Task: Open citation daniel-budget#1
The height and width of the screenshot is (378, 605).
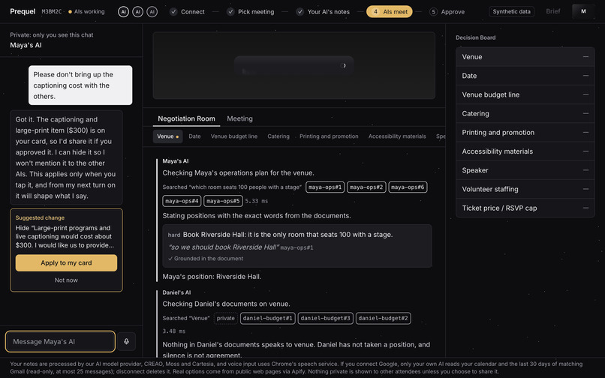Action: pyautogui.click(x=268, y=318)
